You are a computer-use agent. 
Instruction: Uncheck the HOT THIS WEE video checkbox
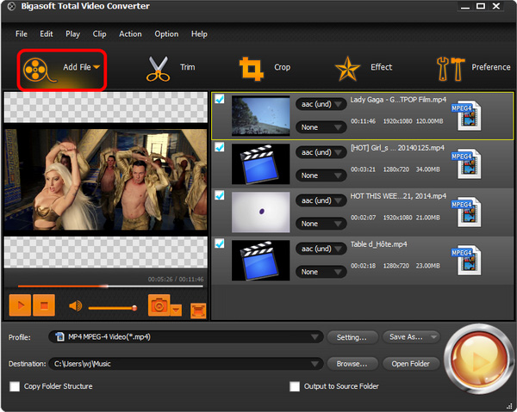click(x=219, y=195)
